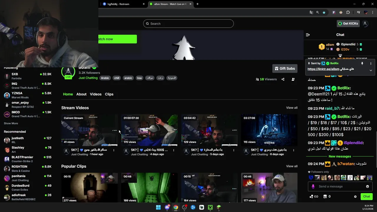
Task: Open options menu for the current stream video
Action: pos(114,150)
